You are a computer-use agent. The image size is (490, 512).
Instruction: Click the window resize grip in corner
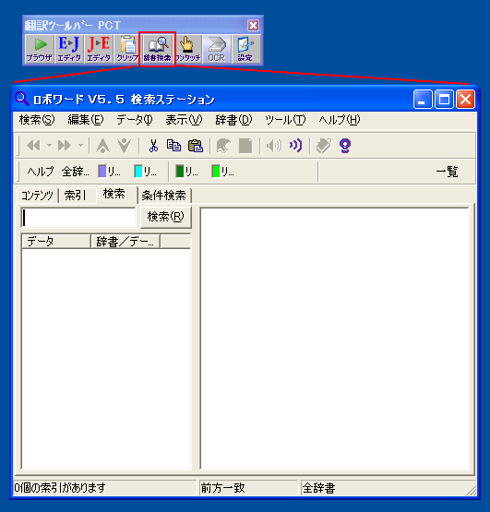pos(471,490)
